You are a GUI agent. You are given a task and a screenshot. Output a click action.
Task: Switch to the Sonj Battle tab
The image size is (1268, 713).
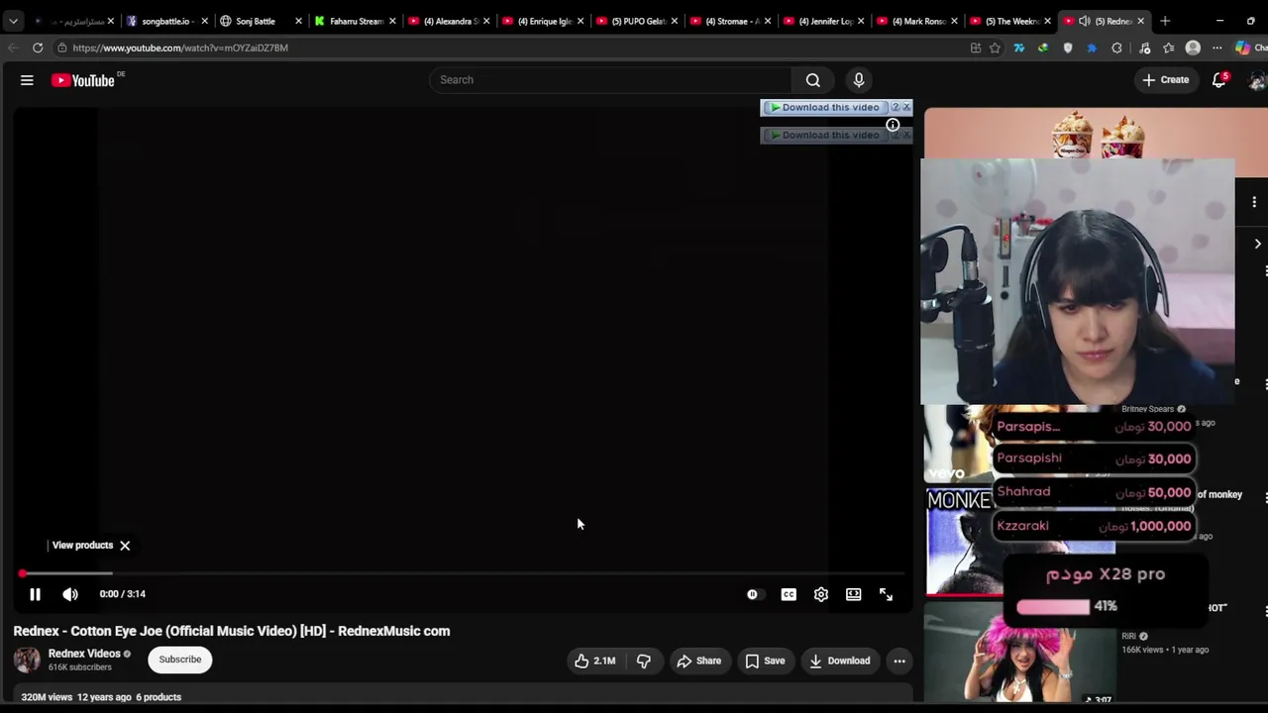[260, 21]
